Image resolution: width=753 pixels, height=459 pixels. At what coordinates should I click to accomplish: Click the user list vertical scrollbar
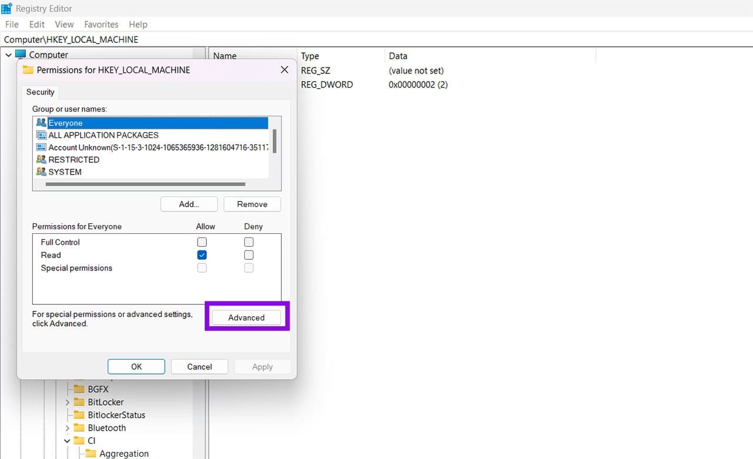click(x=274, y=141)
